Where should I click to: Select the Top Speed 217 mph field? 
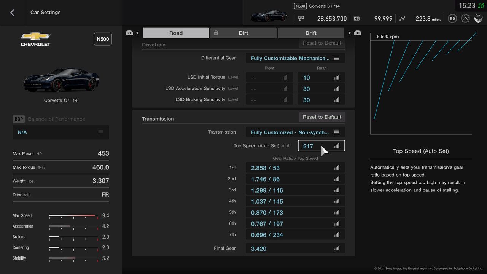point(321,146)
